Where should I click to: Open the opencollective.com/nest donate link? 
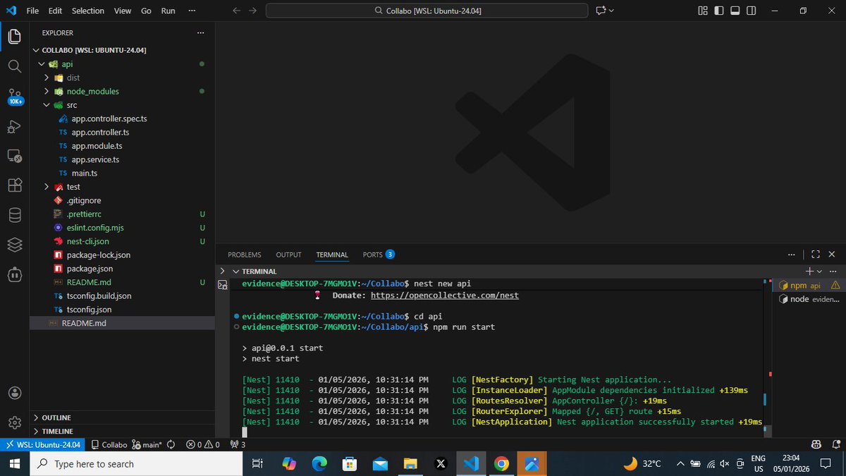coord(444,295)
